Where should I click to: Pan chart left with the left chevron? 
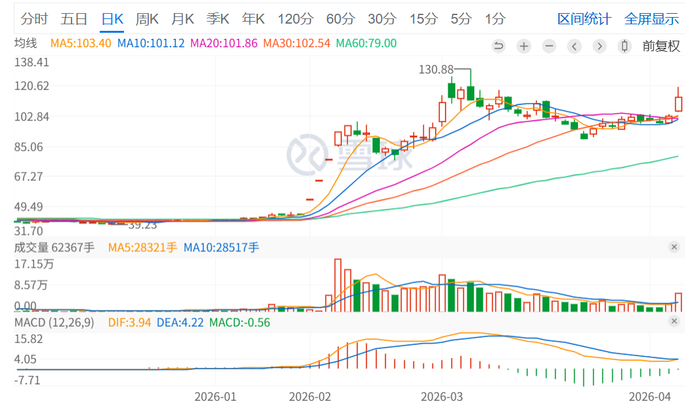click(x=575, y=46)
